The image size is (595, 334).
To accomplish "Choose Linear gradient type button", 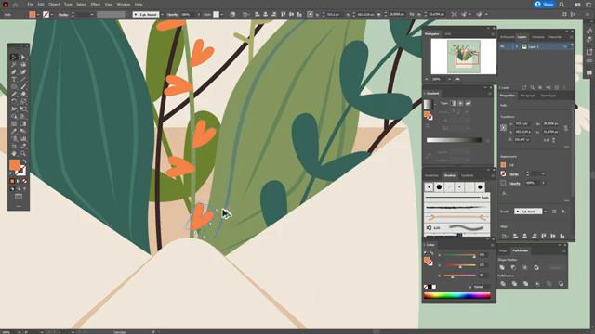I will pyautogui.click(x=453, y=103).
